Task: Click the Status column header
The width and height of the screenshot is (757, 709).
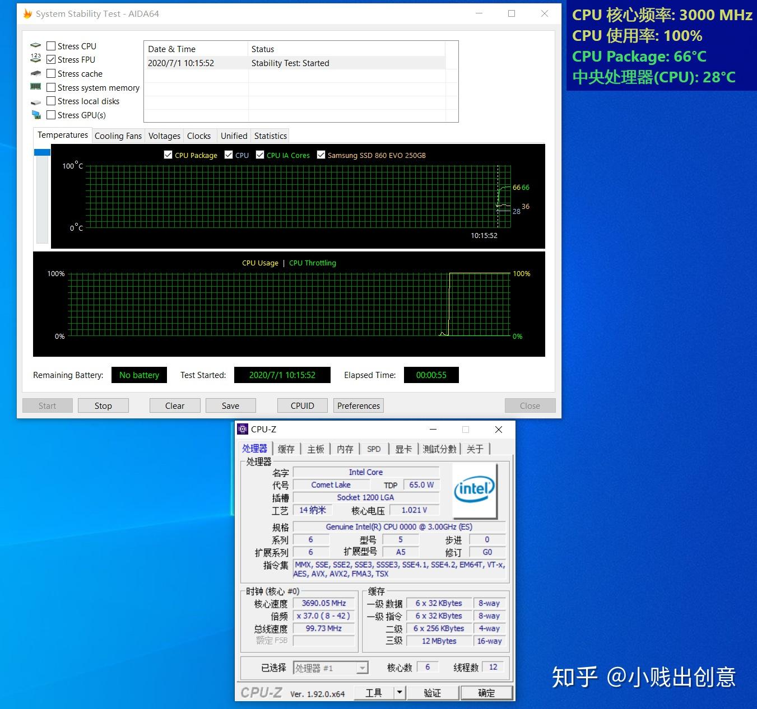Action: pyautogui.click(x=346, y=49)
